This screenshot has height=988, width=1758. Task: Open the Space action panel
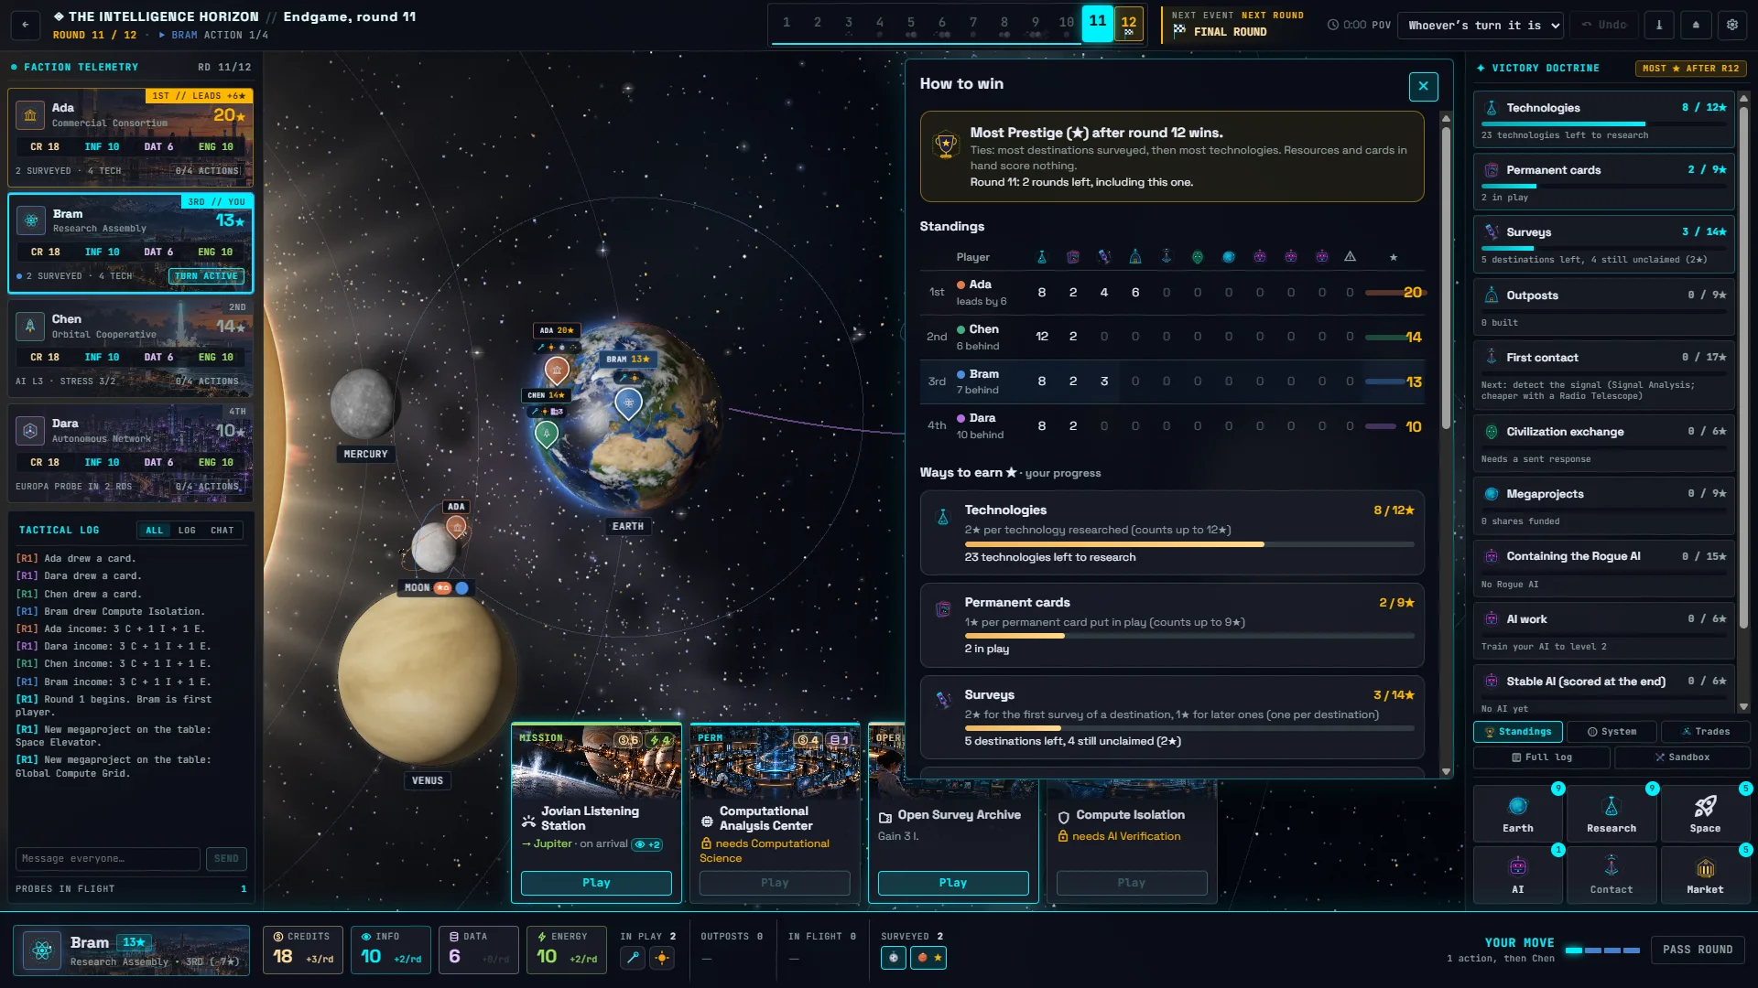pos(1704,813)
